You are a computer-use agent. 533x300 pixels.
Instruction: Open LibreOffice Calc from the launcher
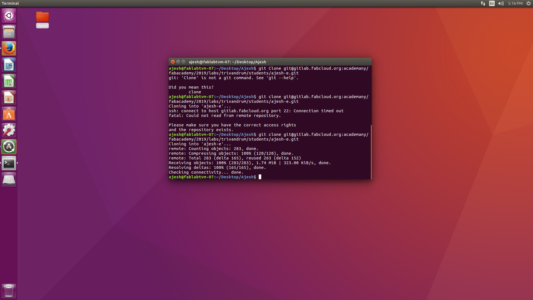coord(9,81)
